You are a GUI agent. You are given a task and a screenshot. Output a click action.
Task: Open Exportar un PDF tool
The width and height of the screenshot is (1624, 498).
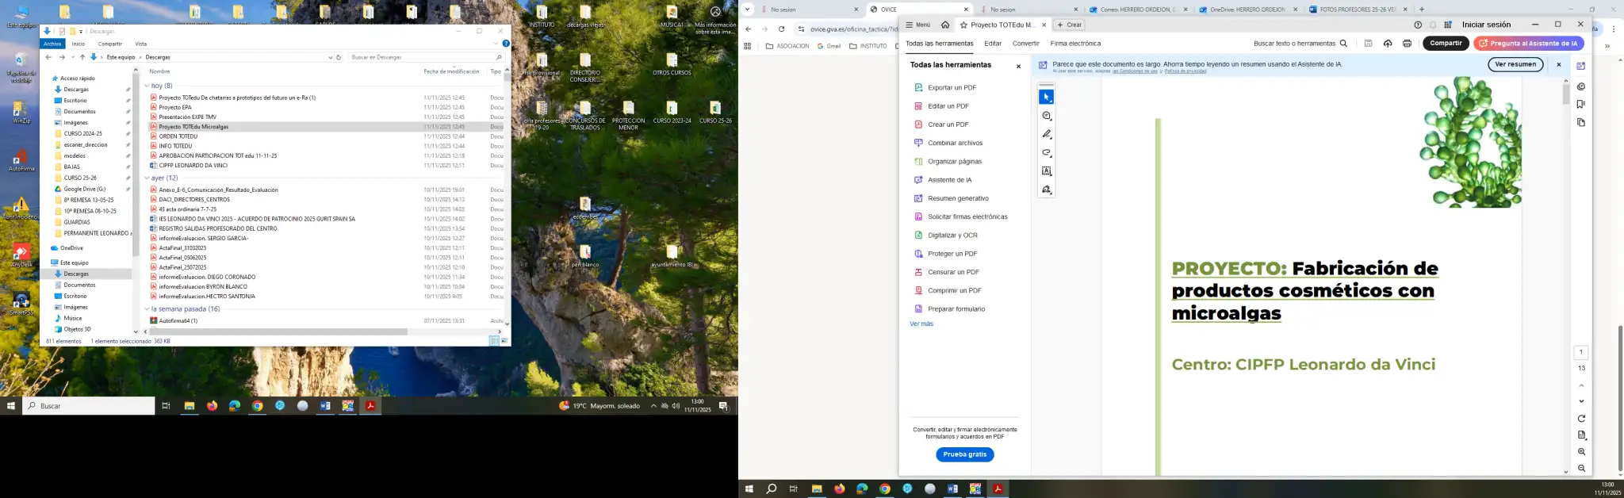952,88
